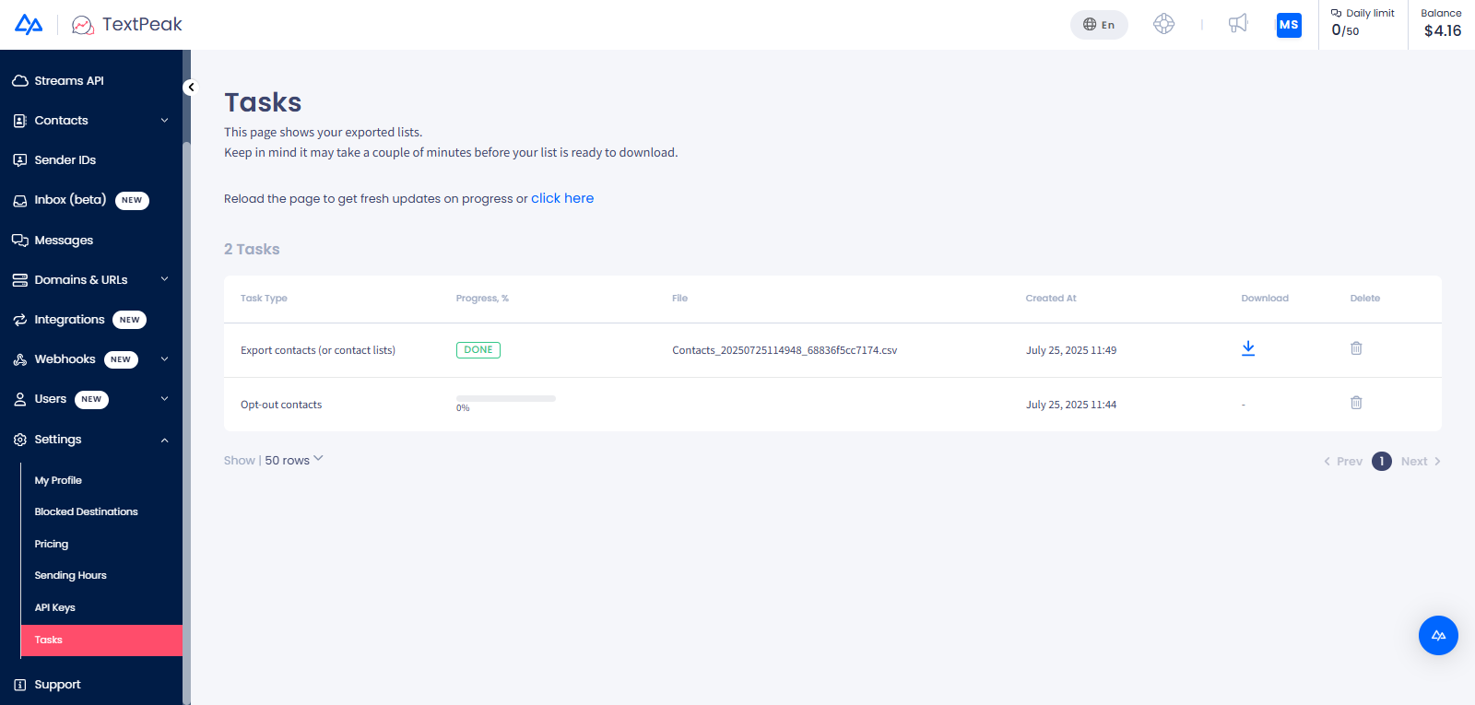Open Pricing settings page
The image size is (1475, 705).
click(52, 544)
